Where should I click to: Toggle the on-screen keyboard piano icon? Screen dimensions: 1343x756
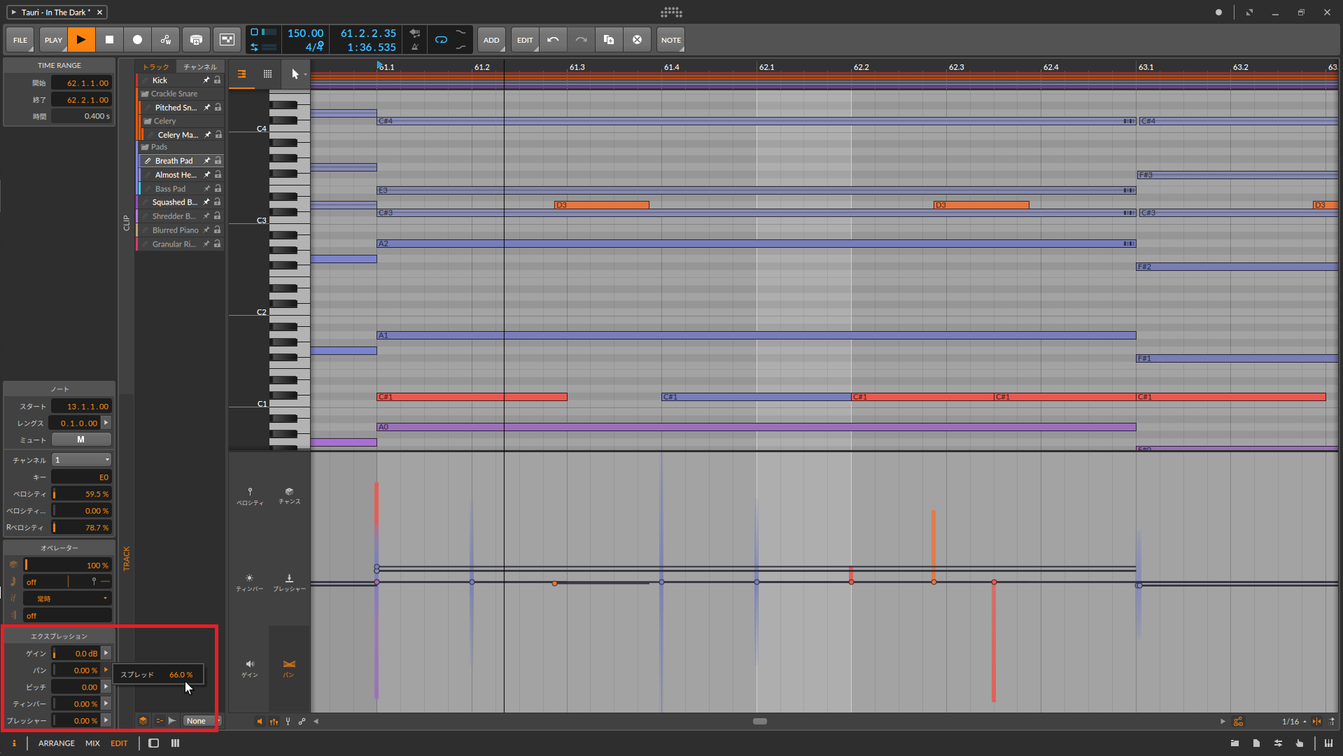[x=1328, y=743]
